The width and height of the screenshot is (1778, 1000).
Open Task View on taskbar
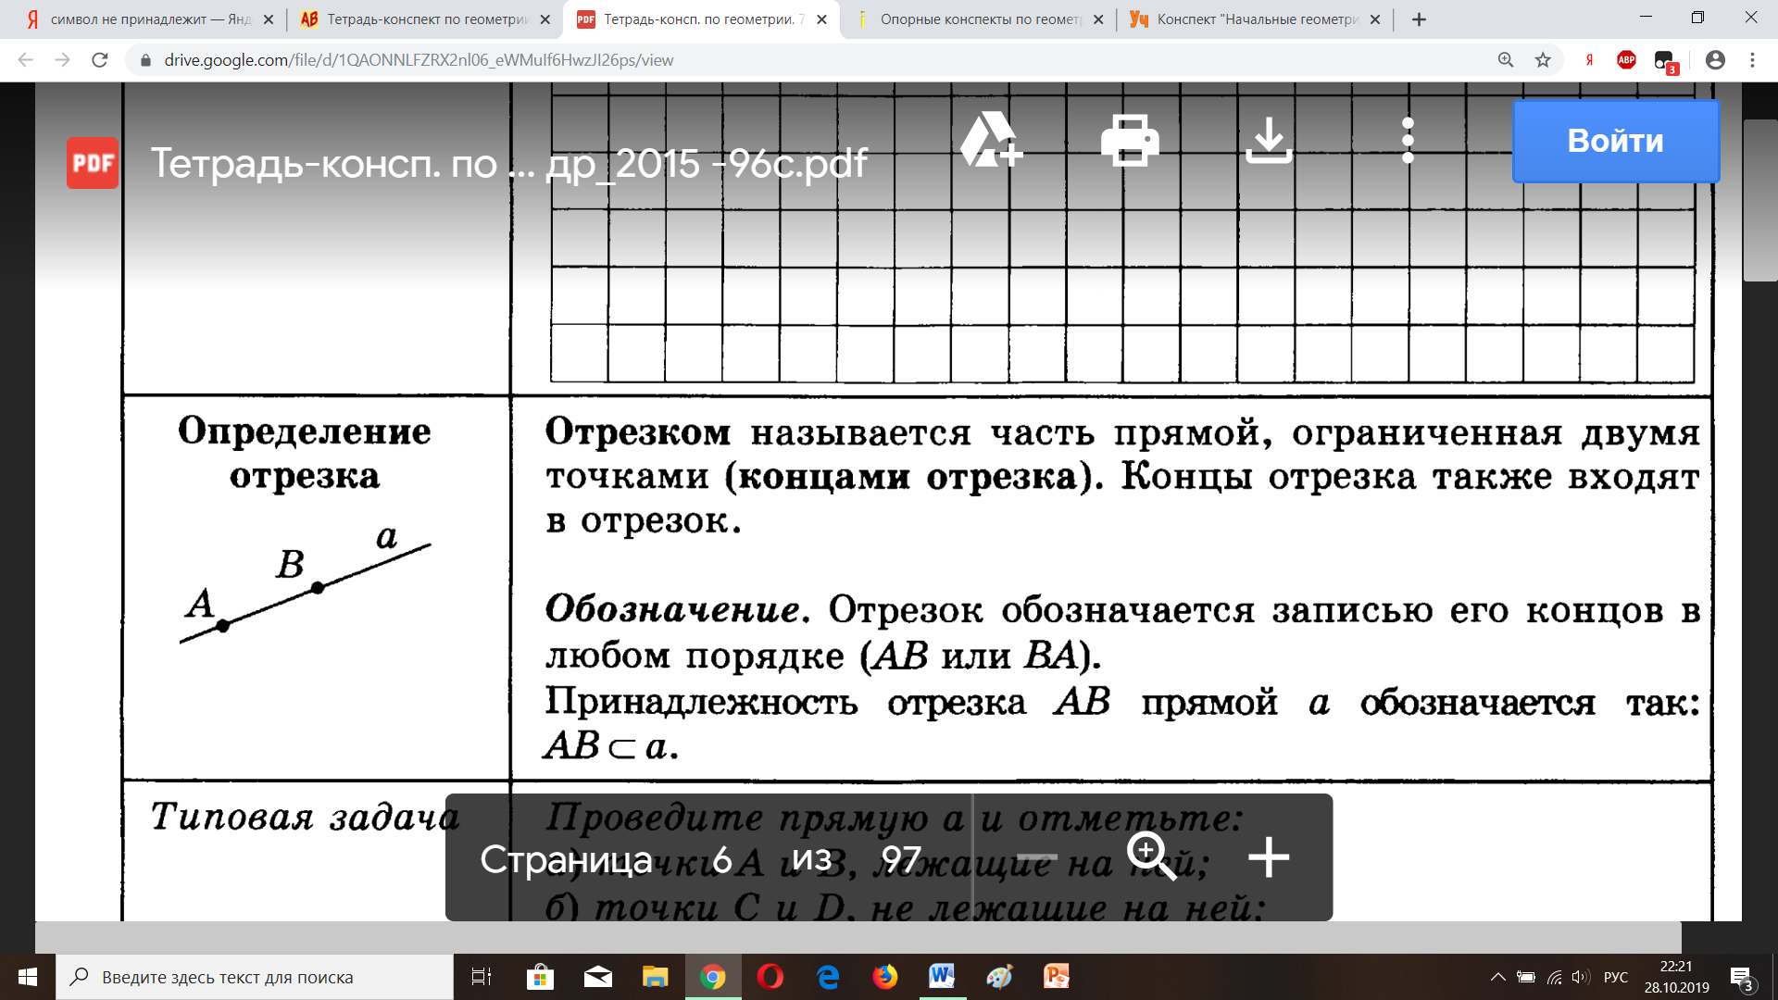pyautogui.click(x=482, y=977)
